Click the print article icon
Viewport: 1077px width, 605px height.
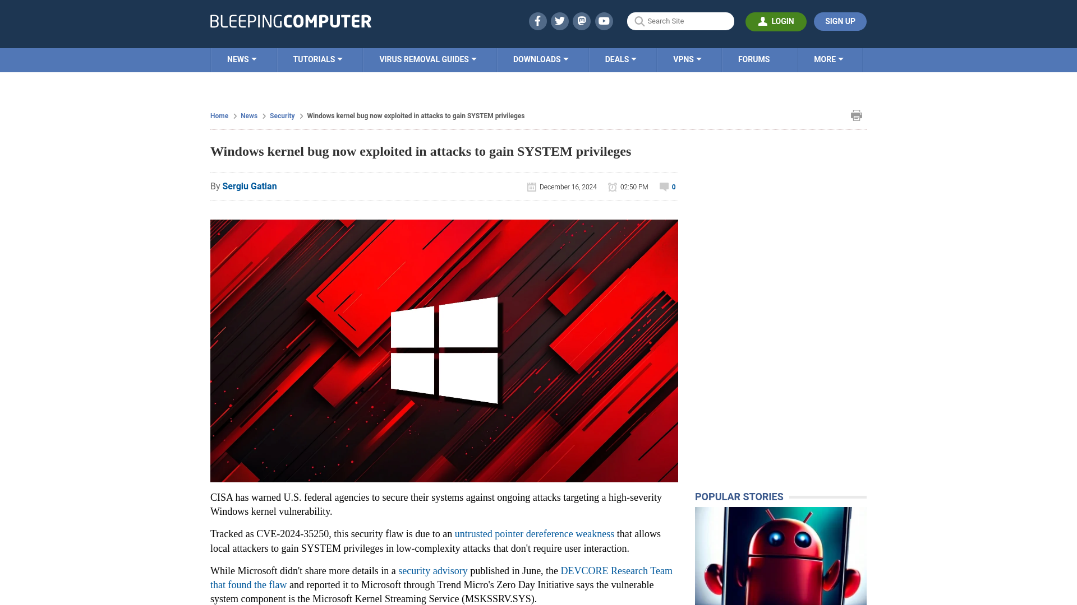[857, 115]
